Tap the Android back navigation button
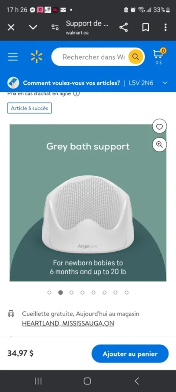 [136, 381]
